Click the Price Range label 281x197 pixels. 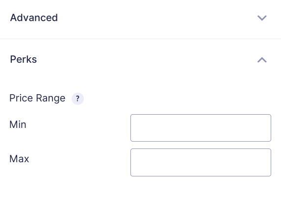(37, 98)
